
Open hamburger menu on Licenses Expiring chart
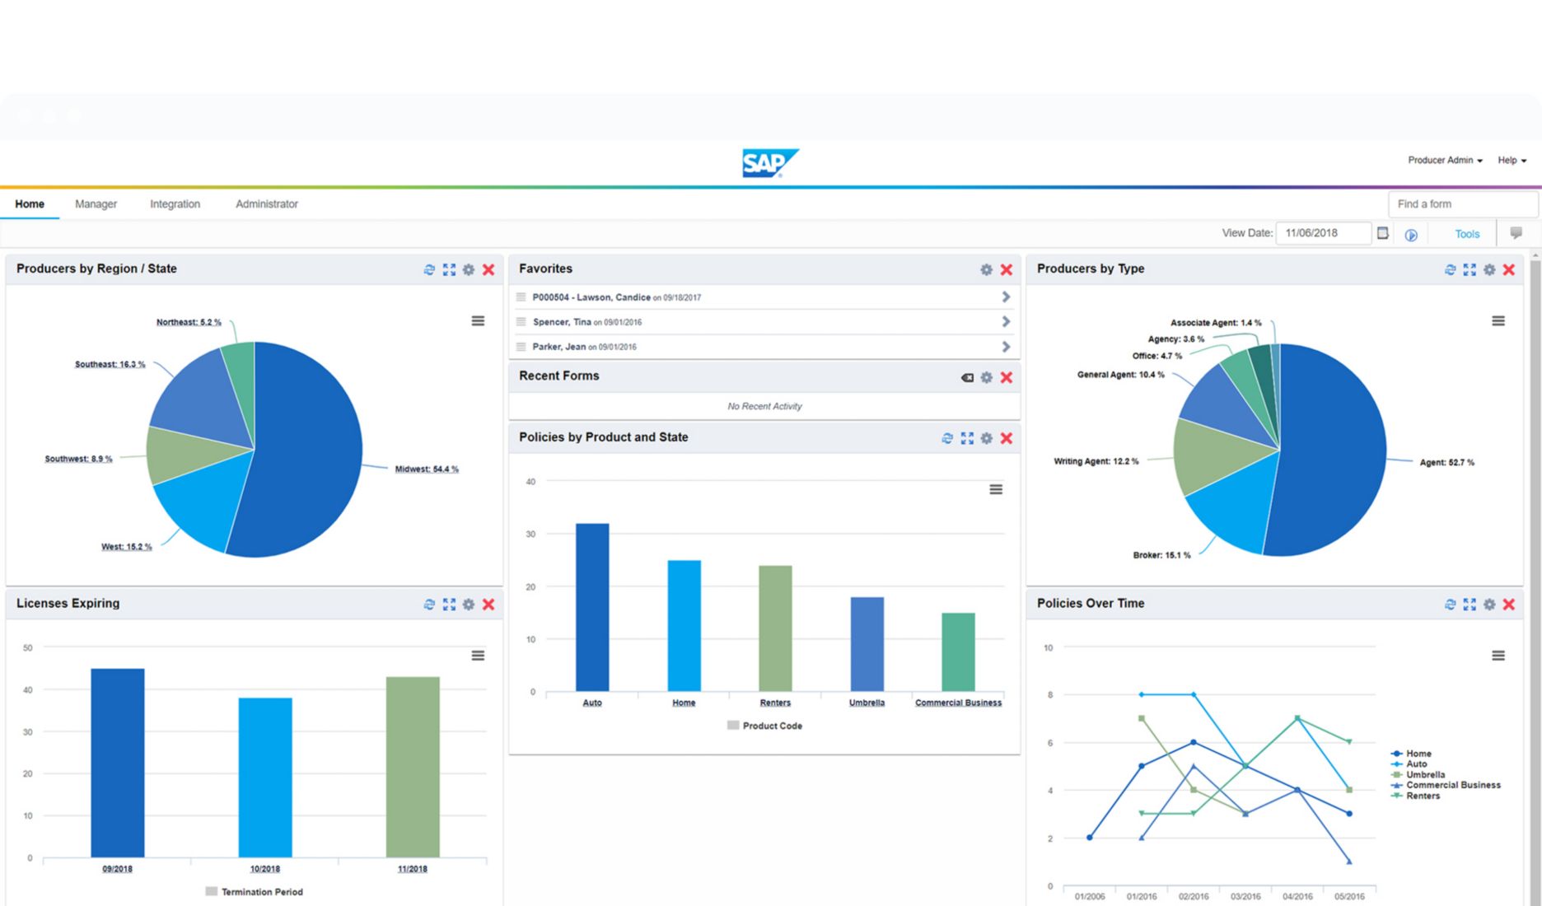click(x=478, y=655)
